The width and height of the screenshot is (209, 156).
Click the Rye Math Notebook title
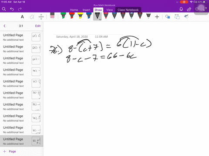tap(104, 5)
